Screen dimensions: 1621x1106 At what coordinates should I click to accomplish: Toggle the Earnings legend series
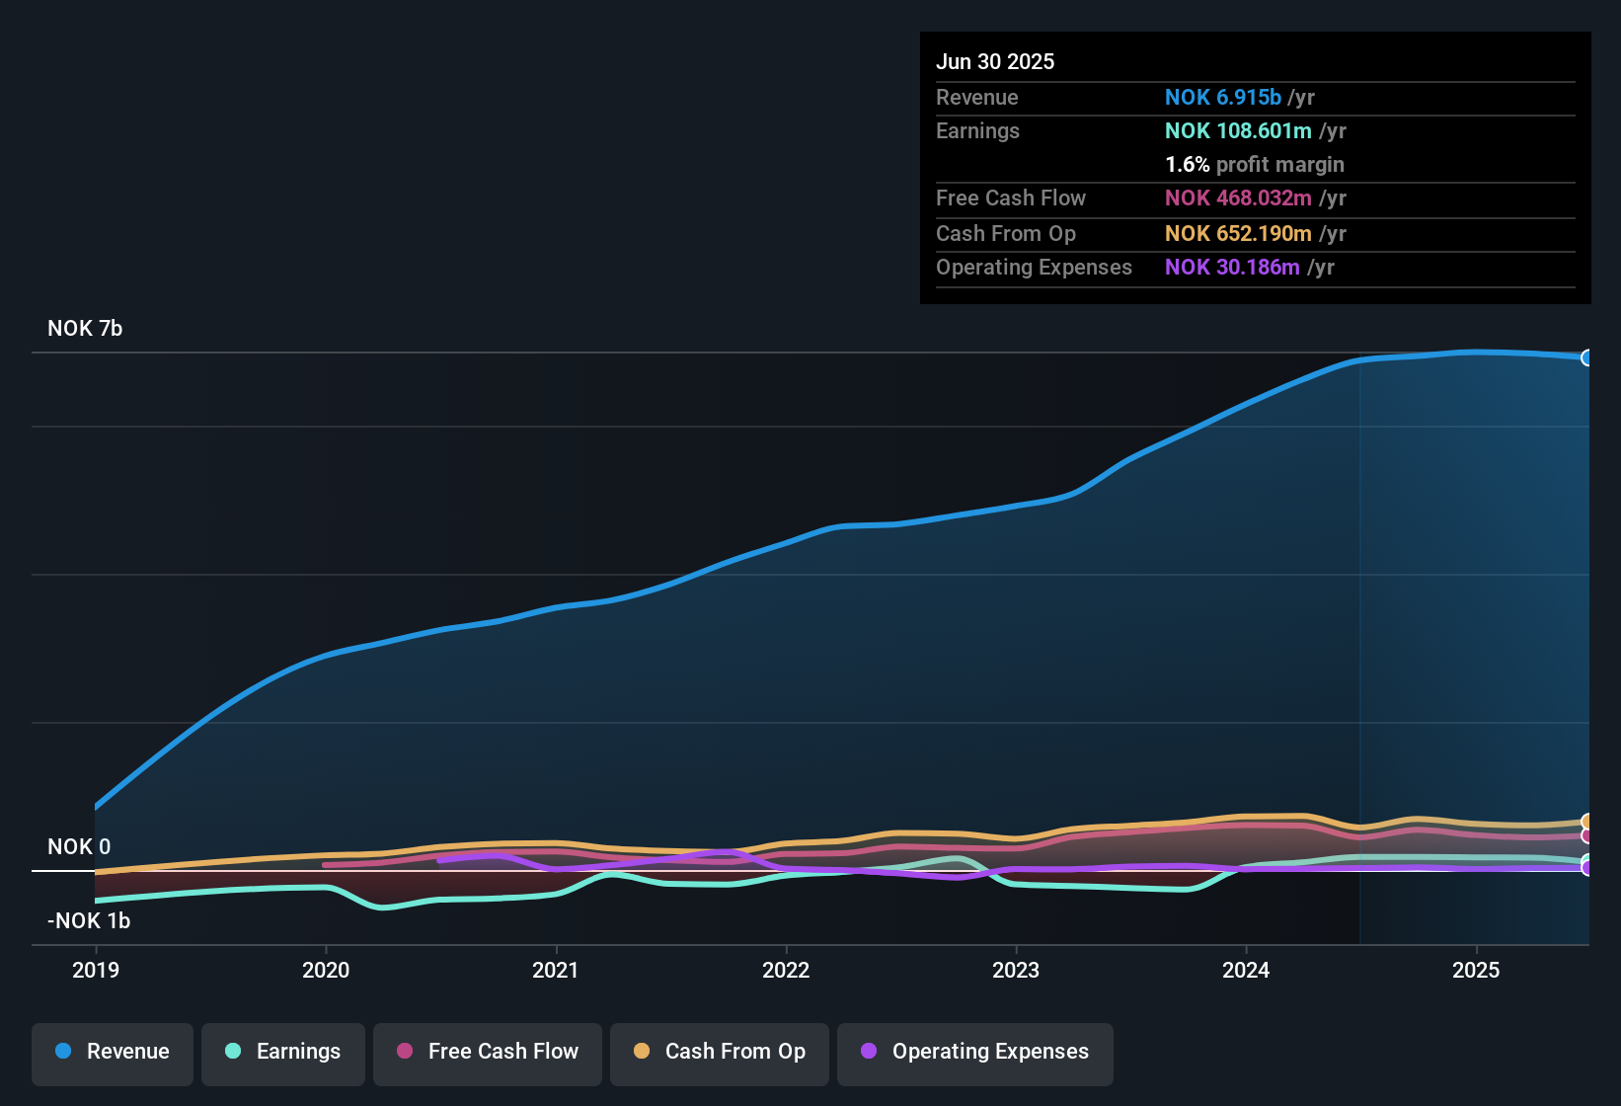click(283, 1054)
